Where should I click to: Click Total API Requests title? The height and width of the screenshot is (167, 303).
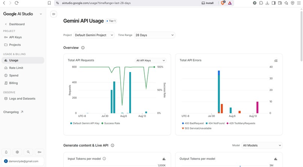pyautogui.click(x=81, y=60)
